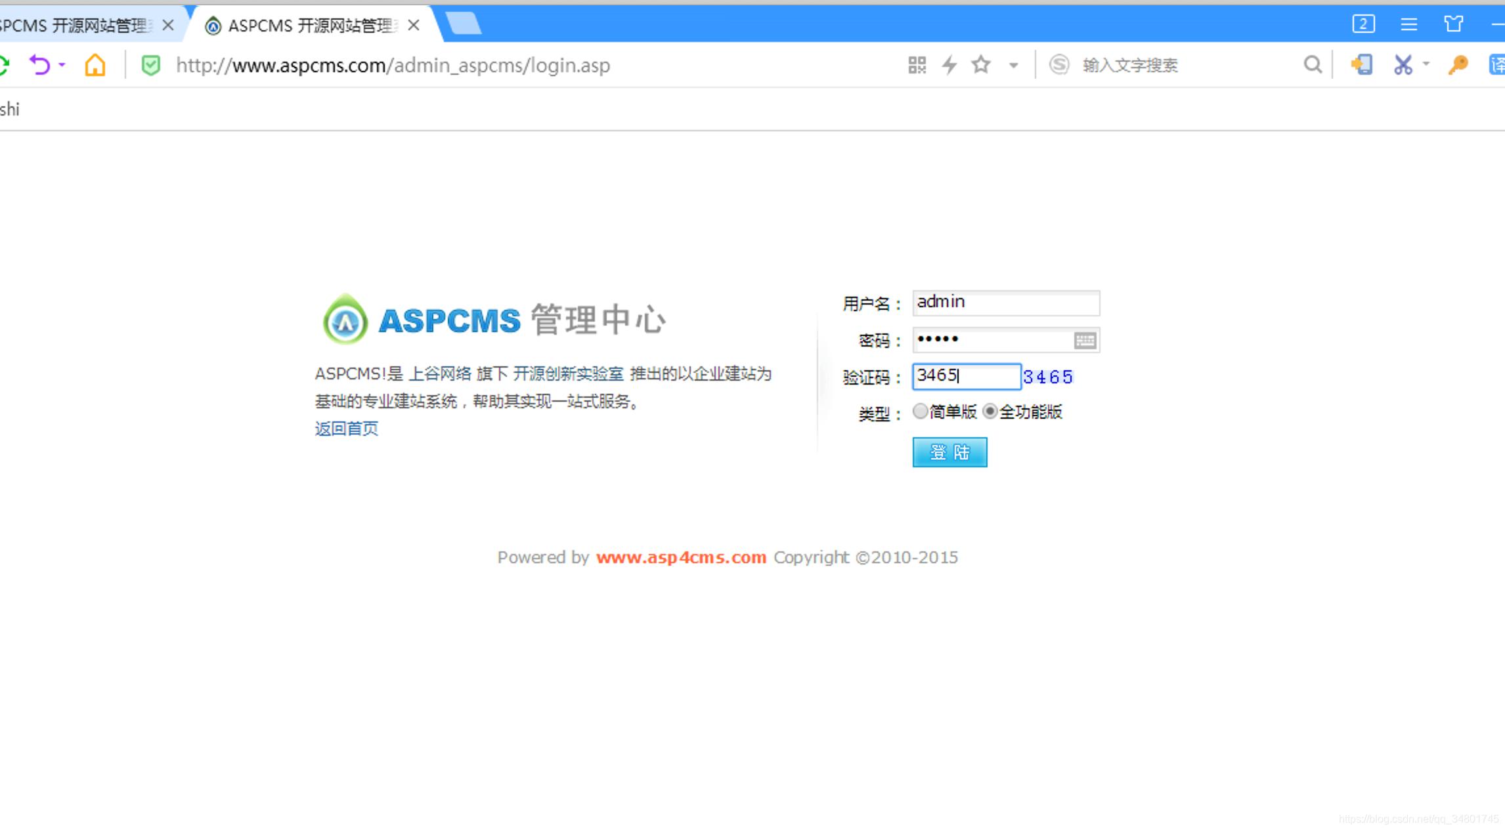This screenshot has width=1505, height=831.
Task: Expand dropdown arrow next to star icon
Action: tap(1014, 66)
